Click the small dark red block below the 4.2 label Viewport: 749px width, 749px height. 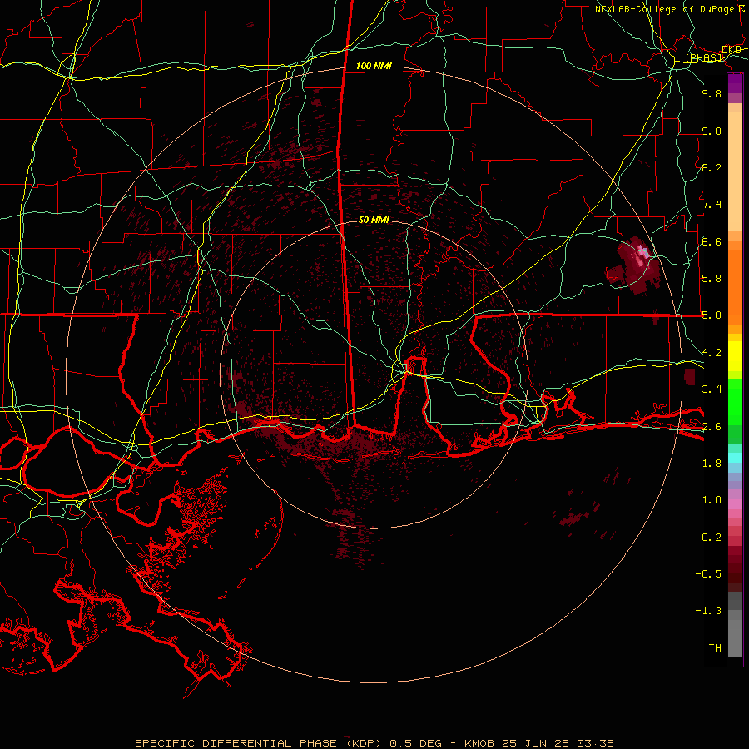pos(690,376)
